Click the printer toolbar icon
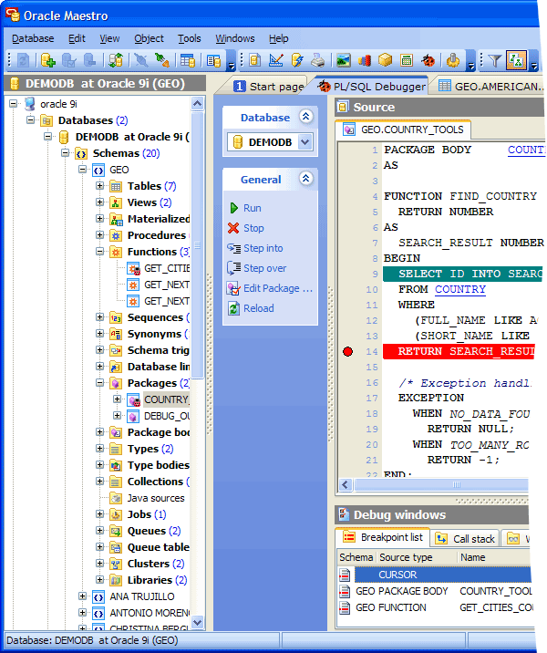Image resolution: width=547 pixels, height=653 pixels. 318,61
